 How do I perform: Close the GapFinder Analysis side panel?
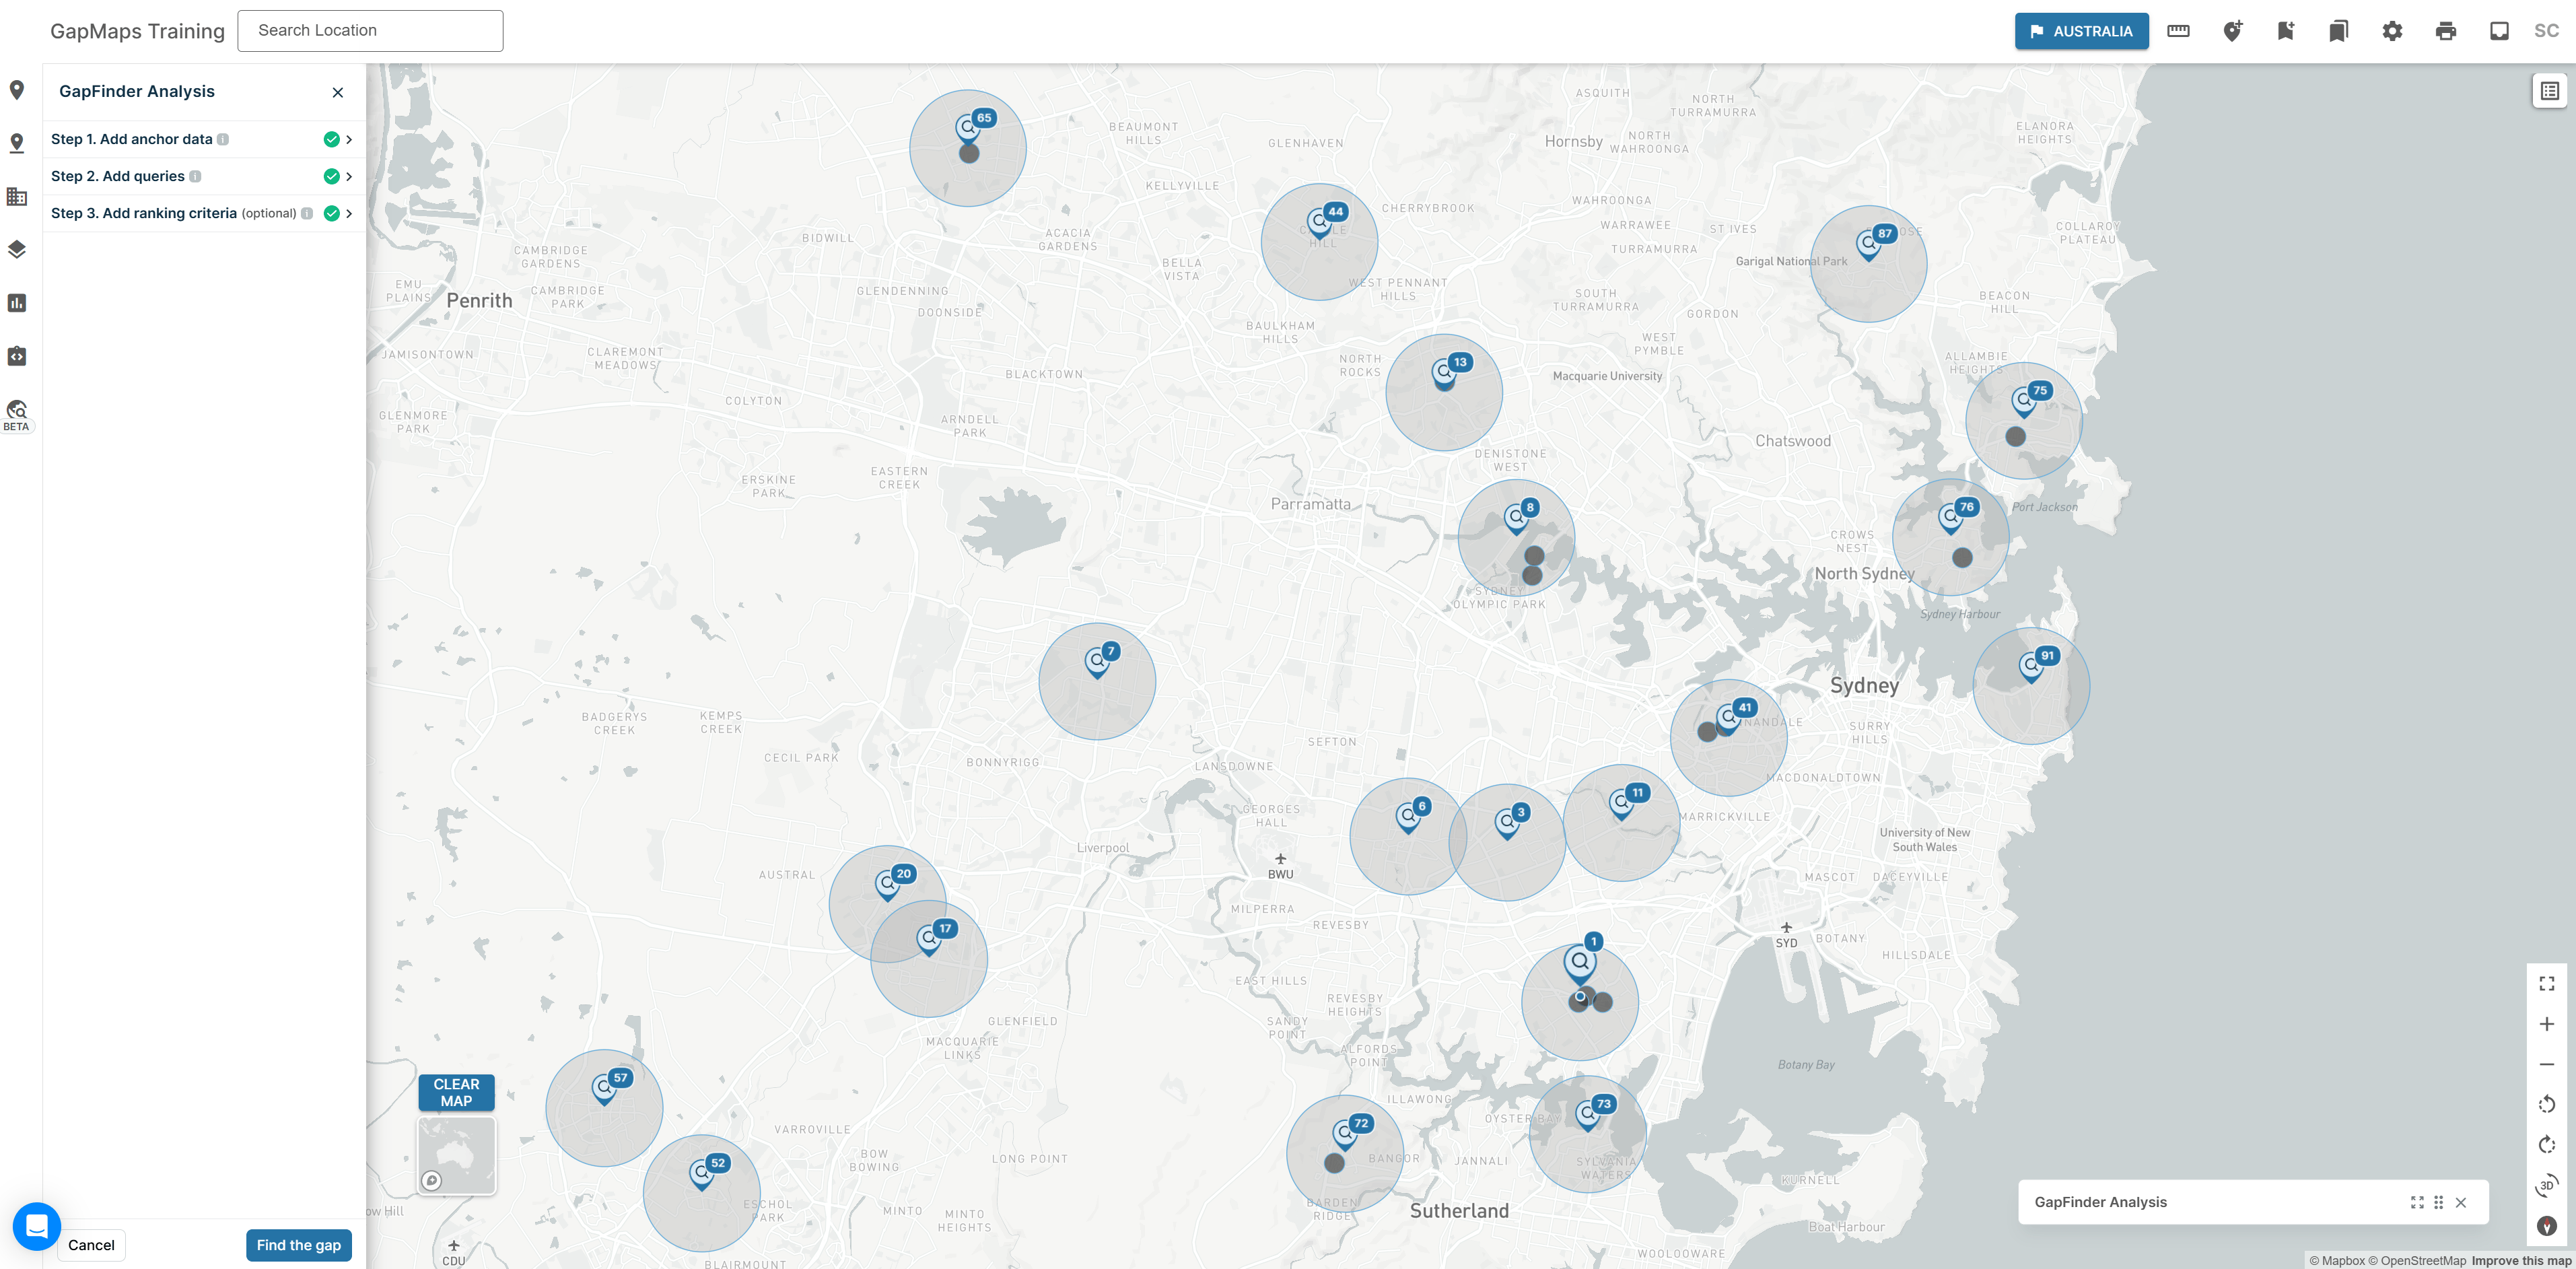pos(338,92)
